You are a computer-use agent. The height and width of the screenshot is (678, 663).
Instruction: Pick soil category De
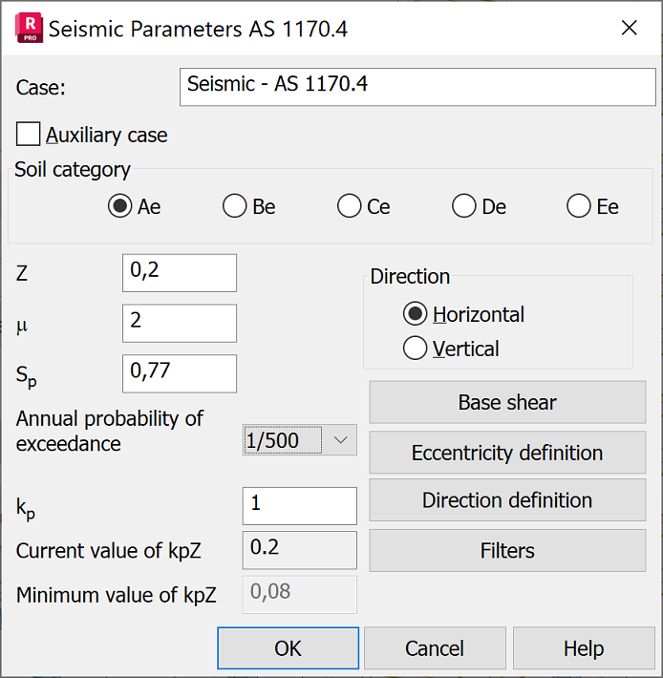tap(464, 206)
